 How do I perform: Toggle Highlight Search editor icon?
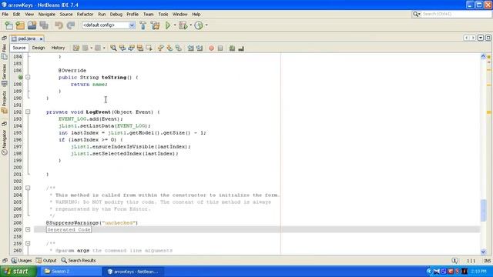140,48
